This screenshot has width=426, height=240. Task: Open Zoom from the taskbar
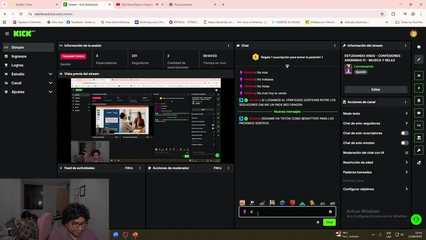coord(115,234)
